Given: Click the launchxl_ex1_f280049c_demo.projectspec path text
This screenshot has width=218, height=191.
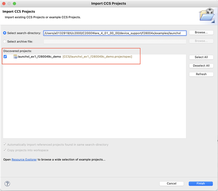Looking at the screenshot, I should 98,57.
